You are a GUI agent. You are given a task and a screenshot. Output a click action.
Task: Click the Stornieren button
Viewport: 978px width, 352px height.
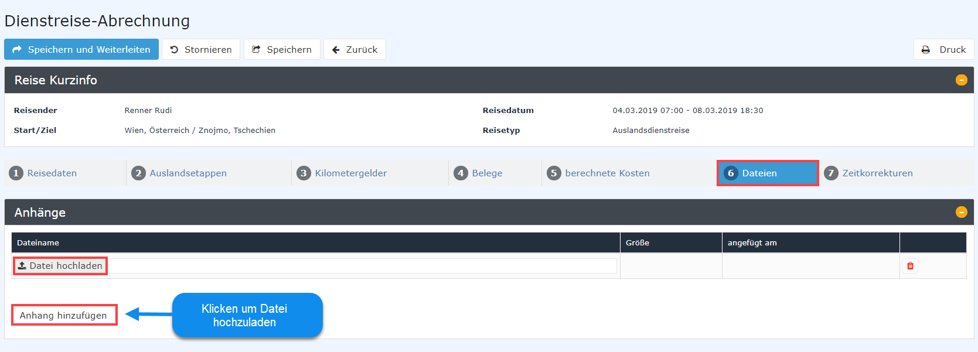(201, 49)
